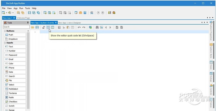Screen dimensions: 216x111
Task: Click the first blue floppy save icon in main toolbar
Action: [29, 13]
